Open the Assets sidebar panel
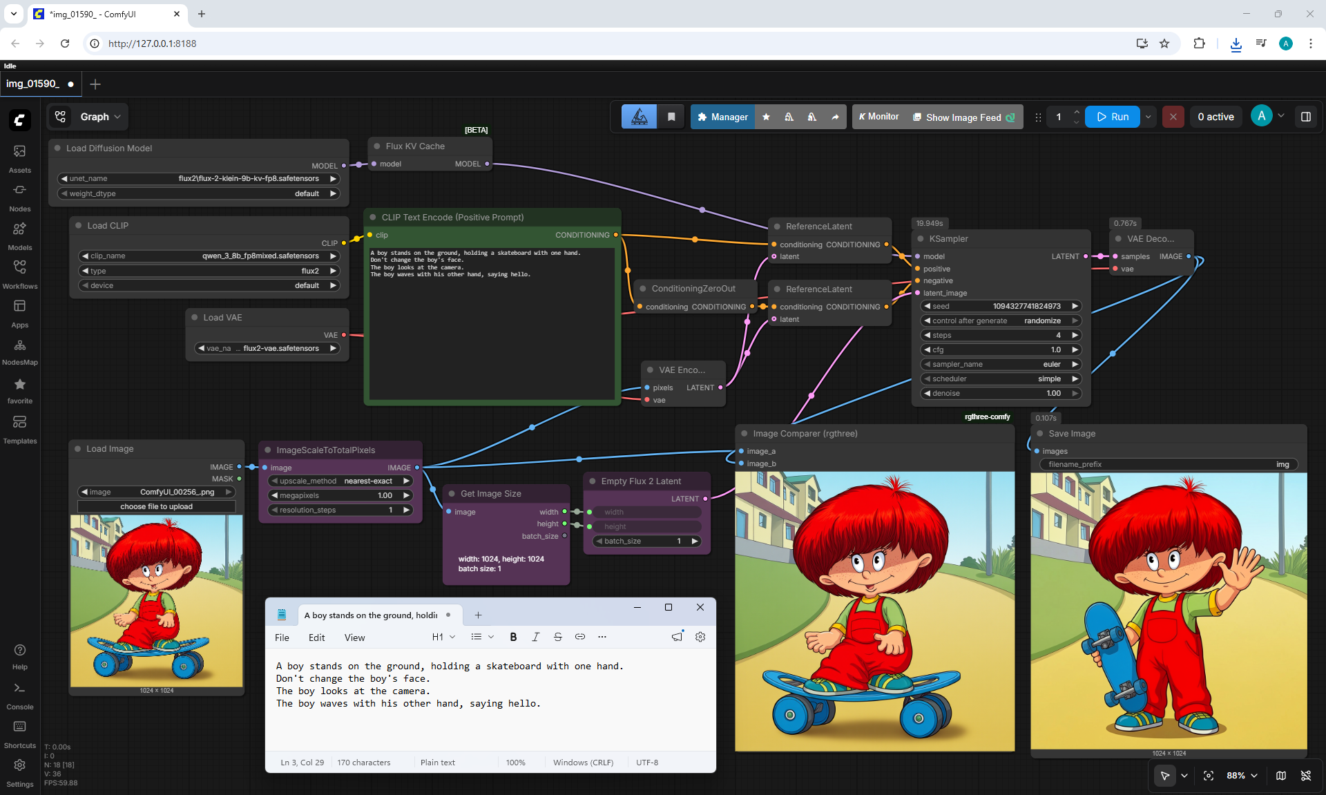This screenshot has width=1326, height=795. click(19, 158)
